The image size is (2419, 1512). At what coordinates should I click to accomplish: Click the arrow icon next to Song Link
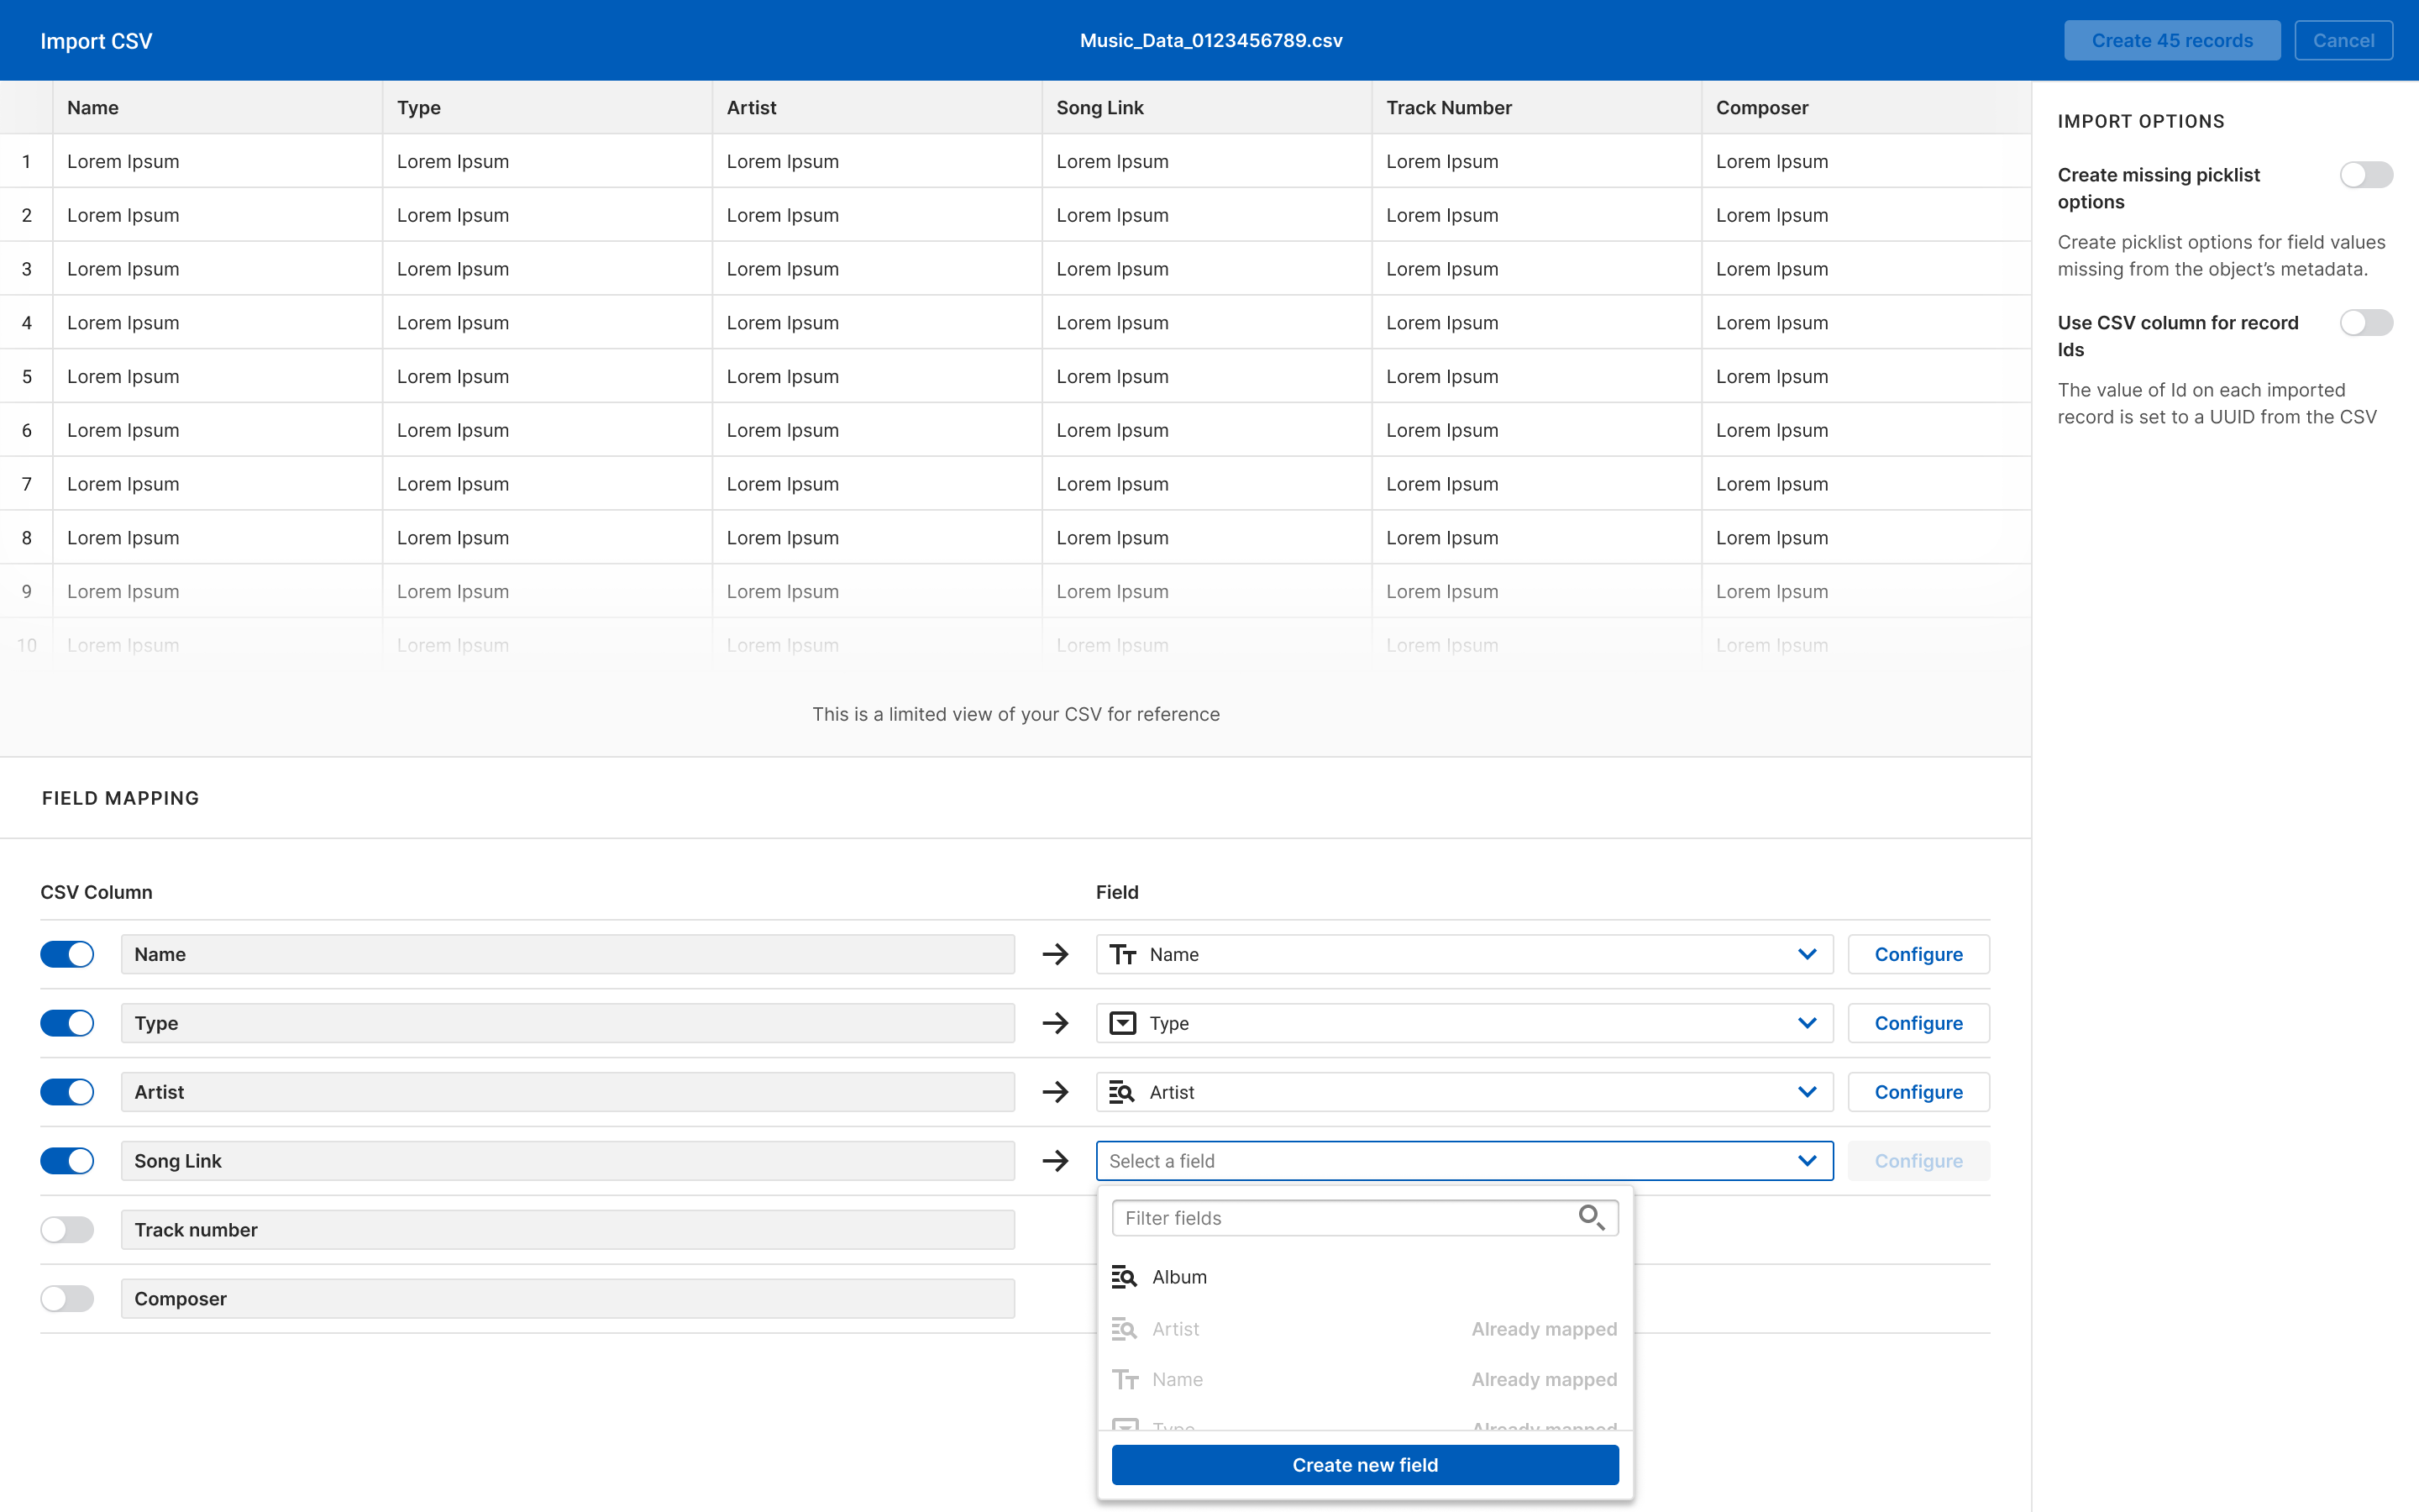(x=1055, y=1161)
